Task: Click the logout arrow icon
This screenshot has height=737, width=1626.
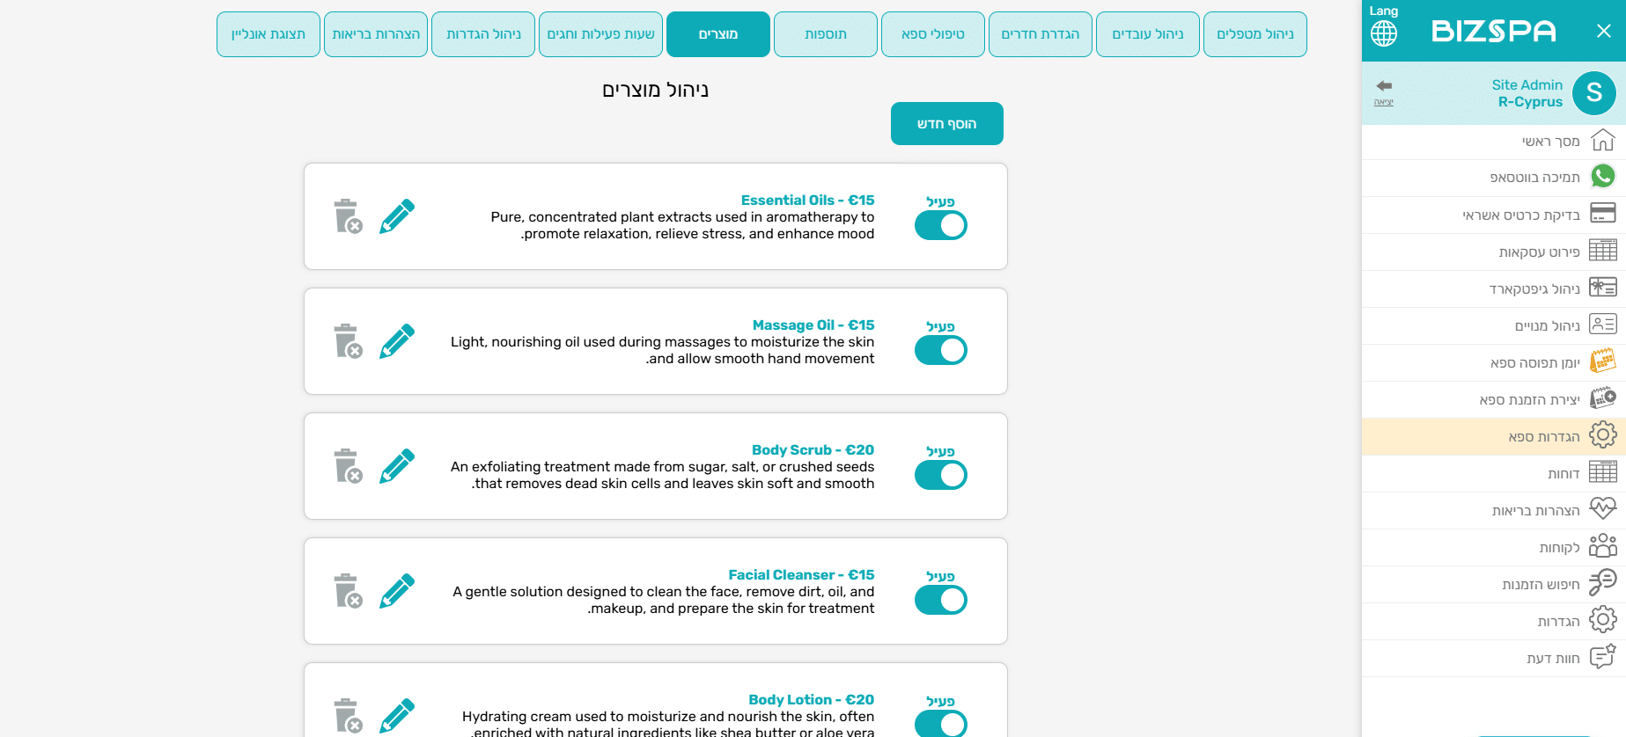Action: tap(1384, 86)
